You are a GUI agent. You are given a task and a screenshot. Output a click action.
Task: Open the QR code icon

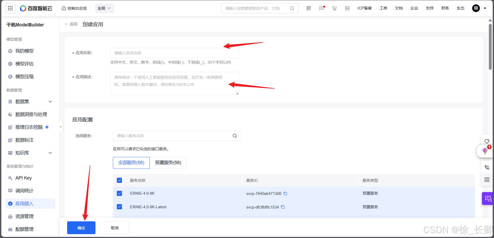coord(309,8)
